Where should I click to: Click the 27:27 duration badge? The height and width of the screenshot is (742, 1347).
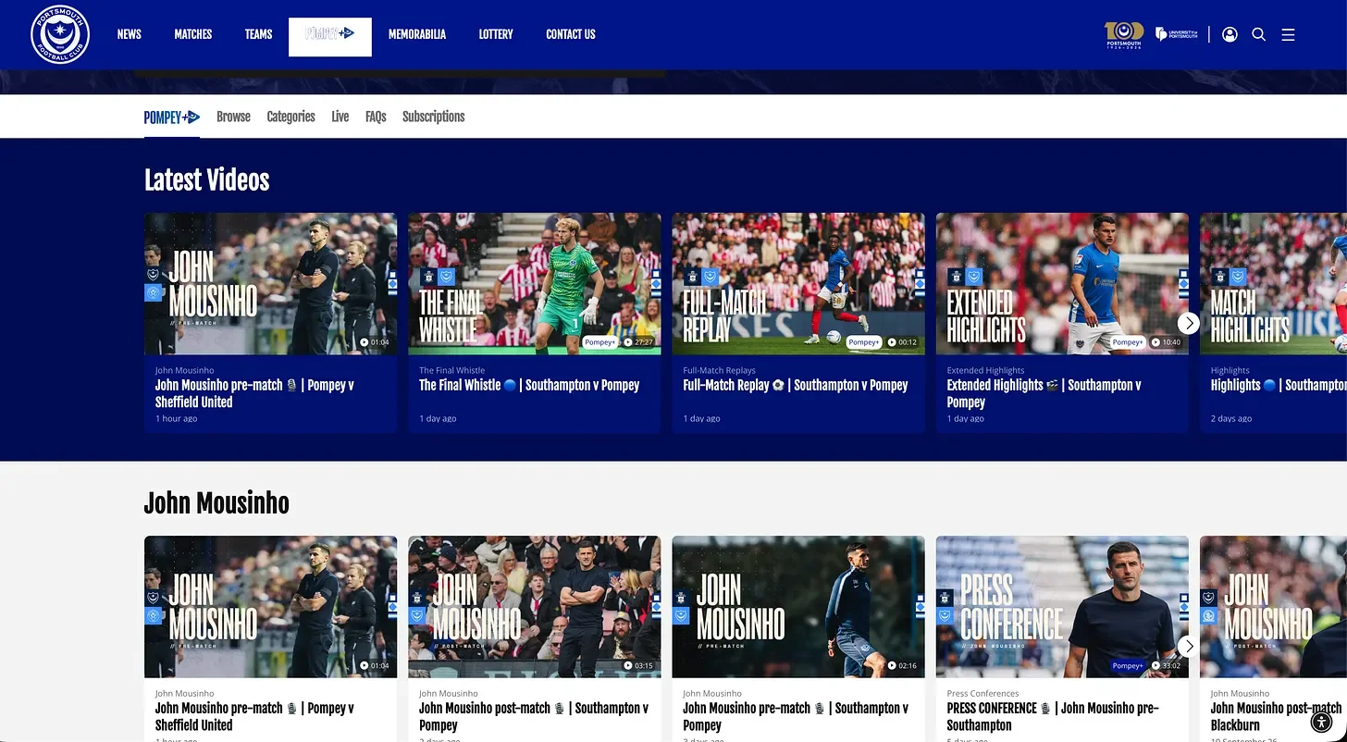[638, 342]
